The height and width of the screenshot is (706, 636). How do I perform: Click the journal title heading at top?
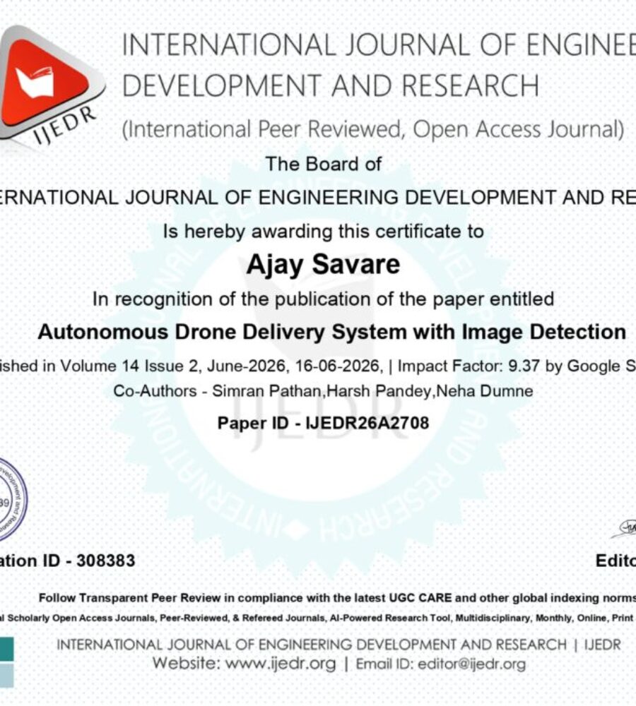pos(379,65)
